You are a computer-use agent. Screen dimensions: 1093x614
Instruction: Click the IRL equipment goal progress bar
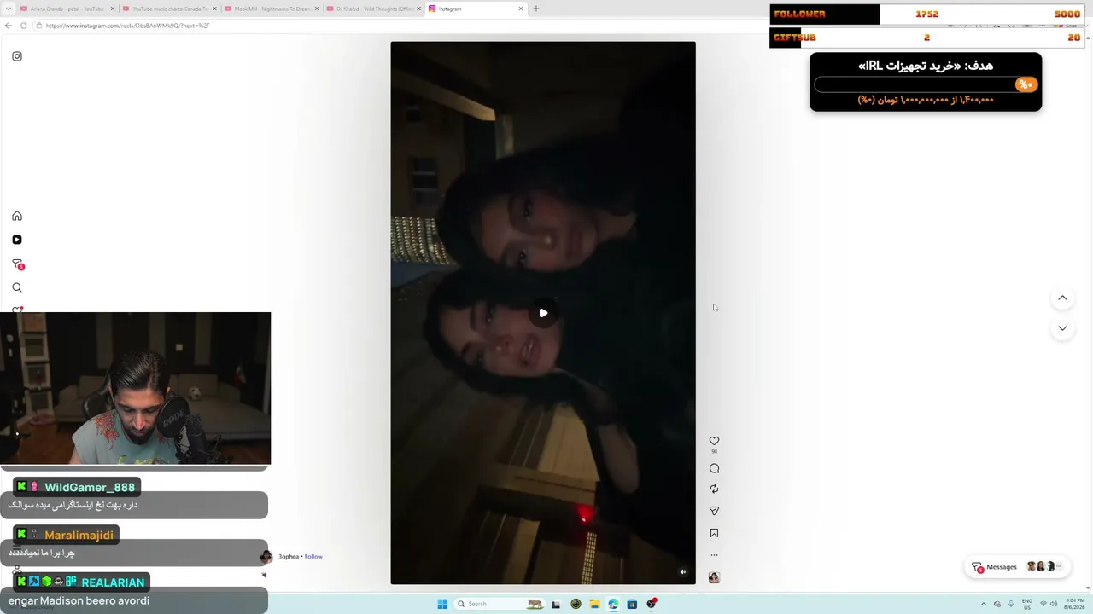(x=926, y=84)
